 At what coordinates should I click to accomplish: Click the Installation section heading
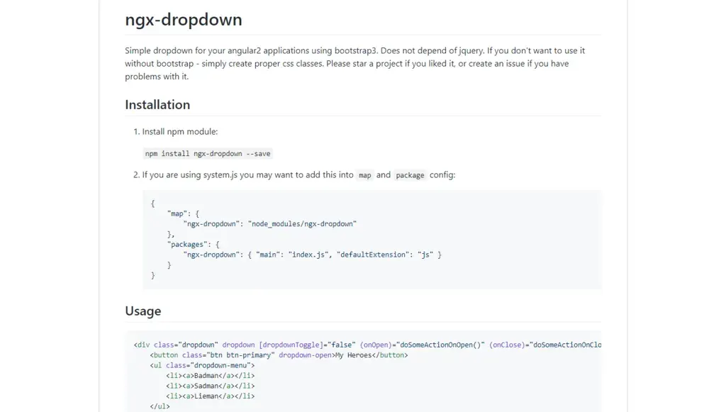157,105
